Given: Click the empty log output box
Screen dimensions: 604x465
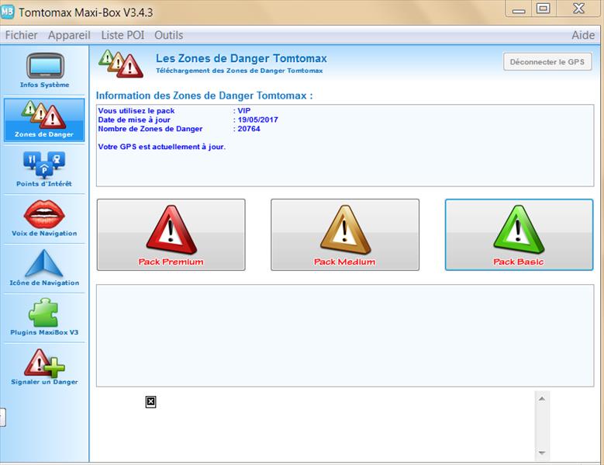Looking at the screenshot, I should click(x=345, y=336).
